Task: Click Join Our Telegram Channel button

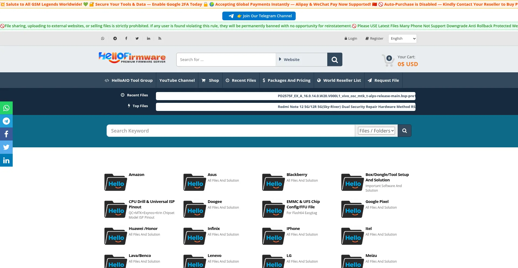Action: (x=259, y=16)
